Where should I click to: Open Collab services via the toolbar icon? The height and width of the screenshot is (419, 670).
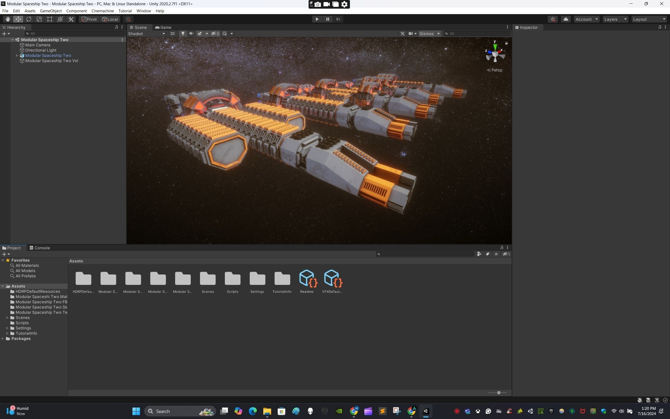coord(553,19)
